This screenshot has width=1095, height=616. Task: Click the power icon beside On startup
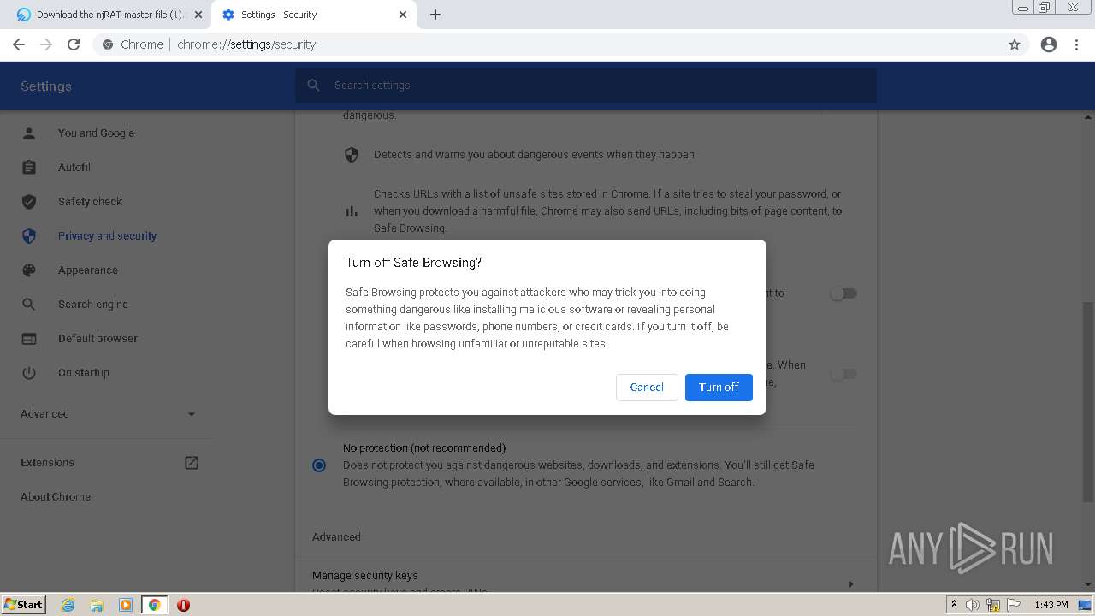[x=29, y=373]
